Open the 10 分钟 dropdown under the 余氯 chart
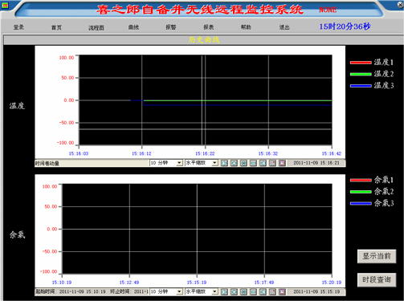Screen dimensions: 404x301 point(166,291)
